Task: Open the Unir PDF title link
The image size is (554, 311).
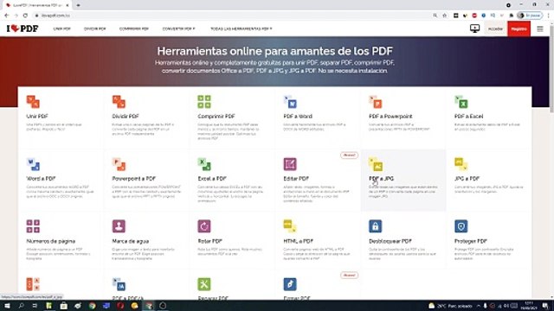Action: 37,117
